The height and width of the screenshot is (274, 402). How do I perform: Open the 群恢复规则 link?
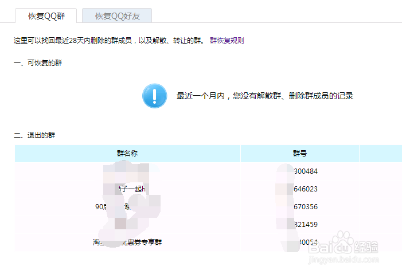[x=227, y=41]
